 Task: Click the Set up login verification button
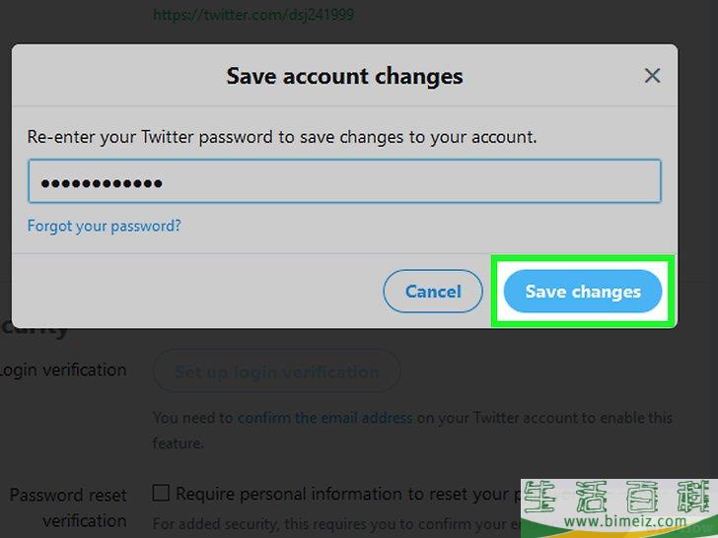point(276,371)
